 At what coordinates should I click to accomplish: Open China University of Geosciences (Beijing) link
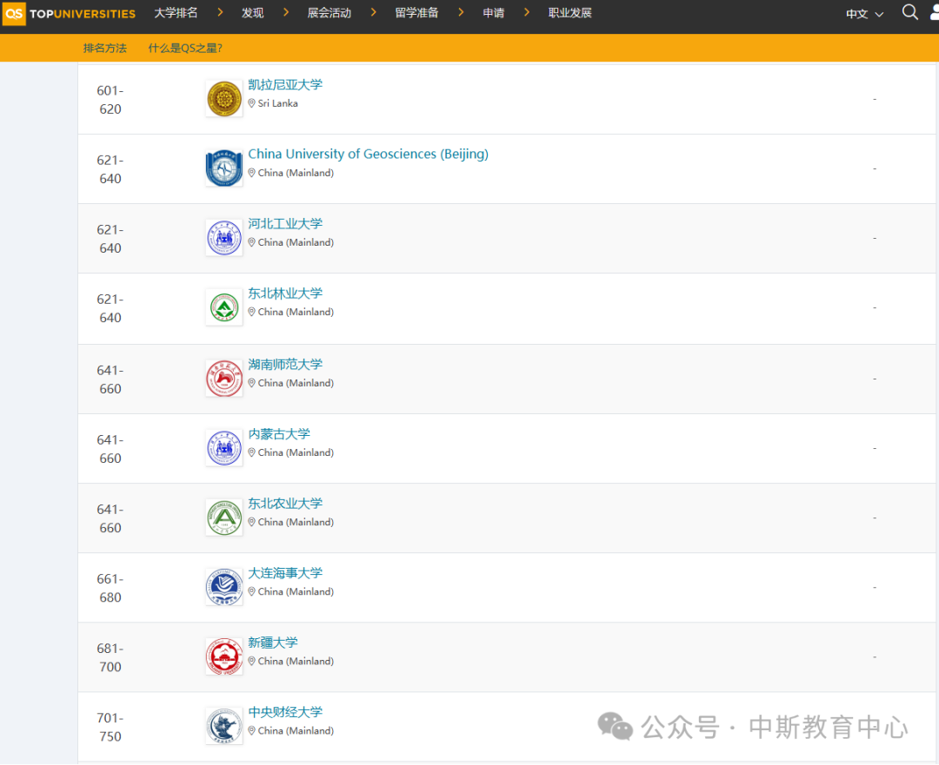click(x=369, y=154)
